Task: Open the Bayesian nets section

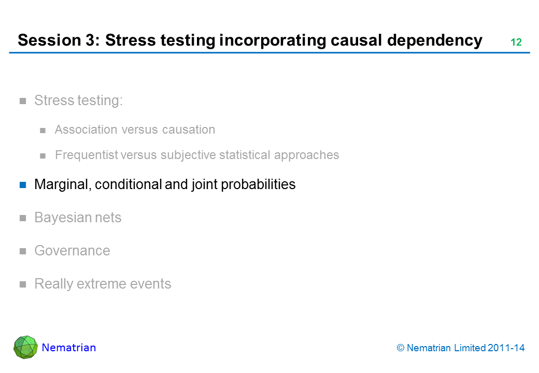Action: click(x=78, y=218)
